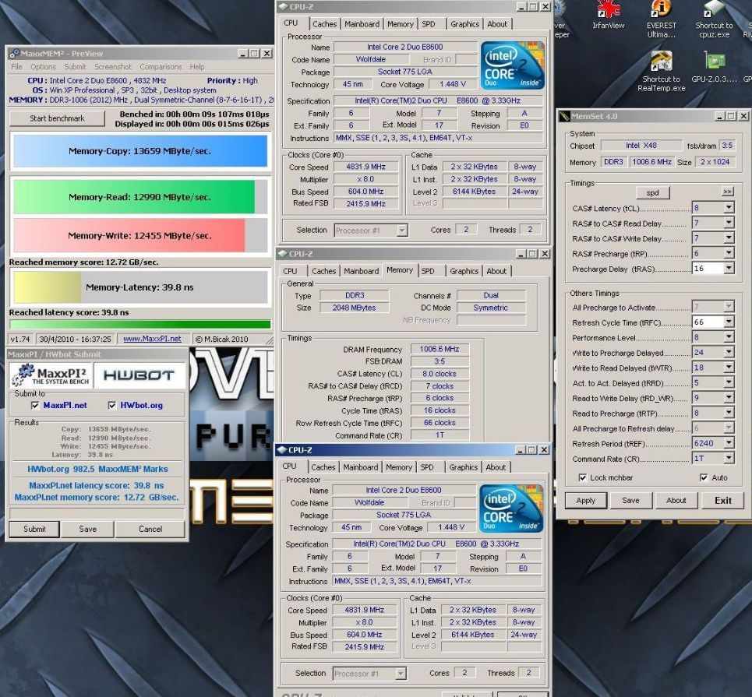Switch to Caches tab in top CPU-Z window
This screenshot has width=752, height=697.
pos(325,24)
